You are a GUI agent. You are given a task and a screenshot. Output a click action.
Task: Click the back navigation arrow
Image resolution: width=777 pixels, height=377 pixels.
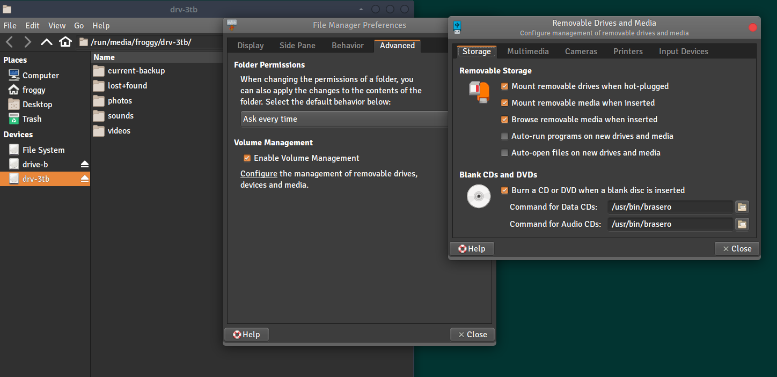coord(9,42)
